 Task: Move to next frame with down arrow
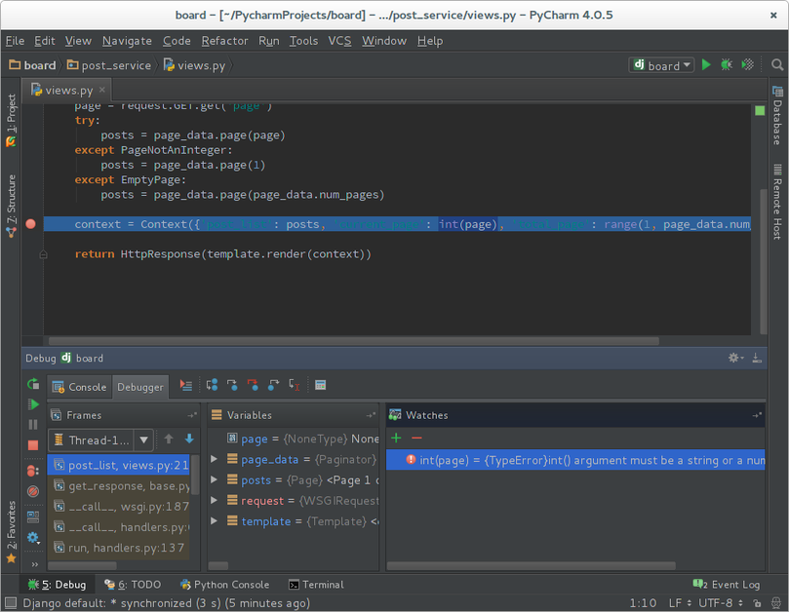click(x=189, y=439)
